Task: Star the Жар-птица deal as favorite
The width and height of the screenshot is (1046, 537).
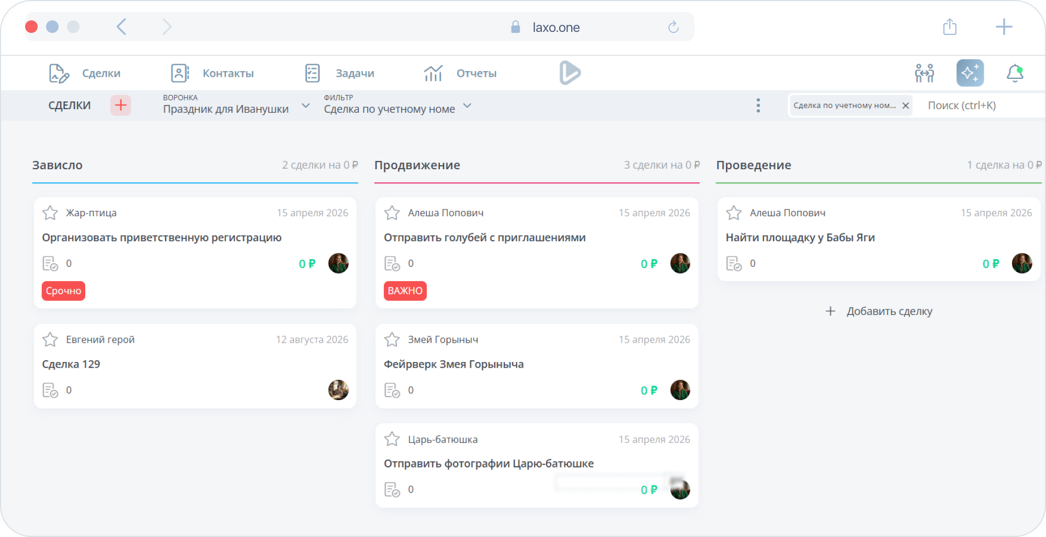Action: point(50,213)
